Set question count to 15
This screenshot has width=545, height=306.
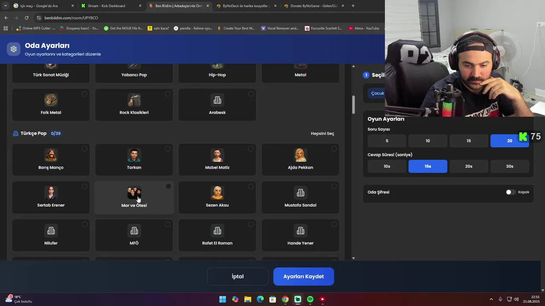(x=469, y=141)
